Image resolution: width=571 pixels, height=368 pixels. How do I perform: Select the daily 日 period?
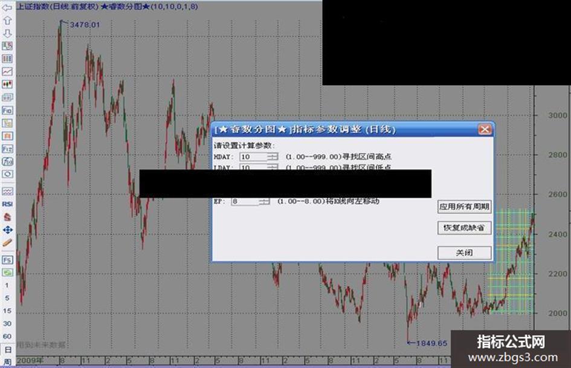pos(7,350)
